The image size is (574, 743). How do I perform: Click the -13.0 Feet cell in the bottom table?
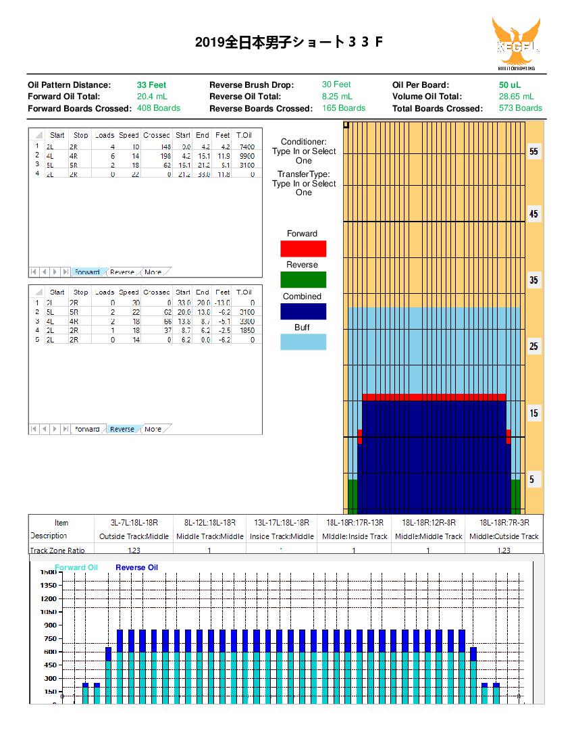222,303
